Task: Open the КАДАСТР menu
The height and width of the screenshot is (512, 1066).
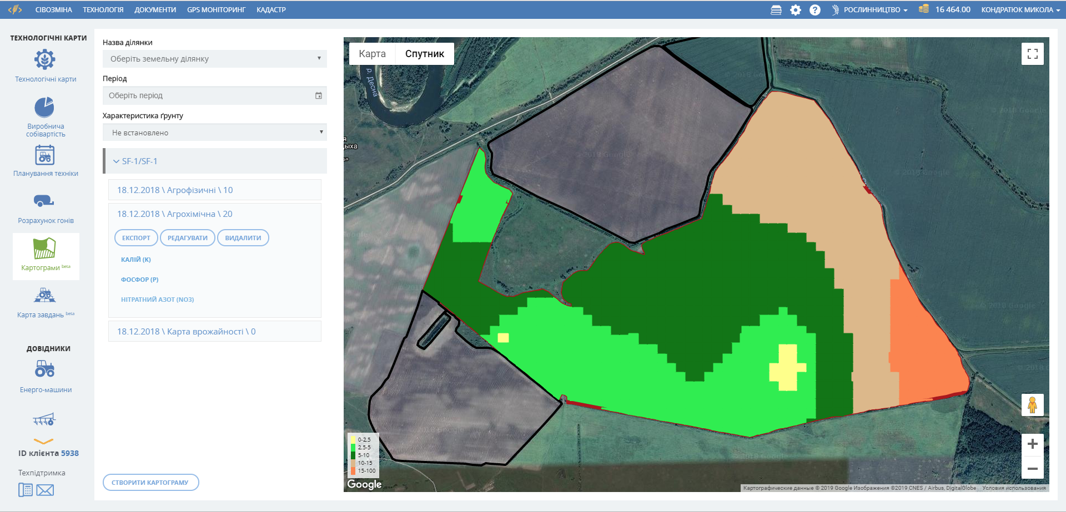Action: 271,10
